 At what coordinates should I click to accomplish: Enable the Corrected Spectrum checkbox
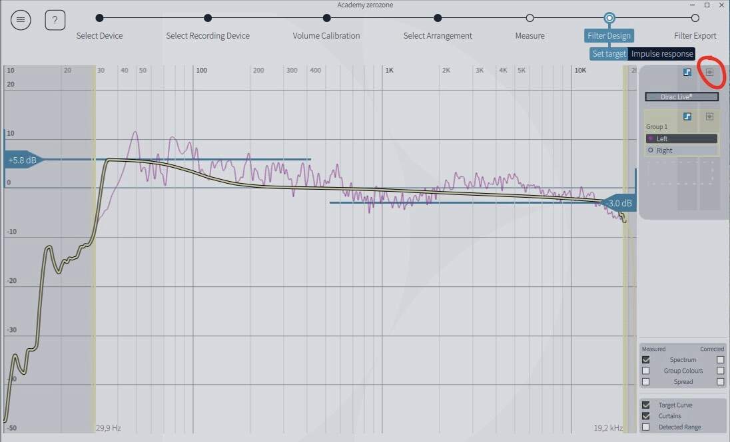click(720, 359)
